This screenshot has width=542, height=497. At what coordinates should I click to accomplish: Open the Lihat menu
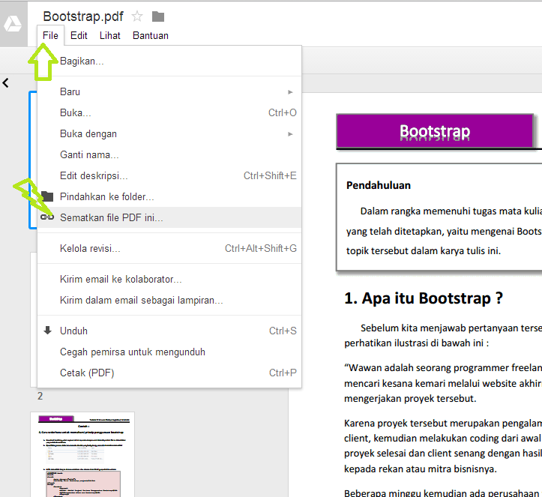click(110, 35)
